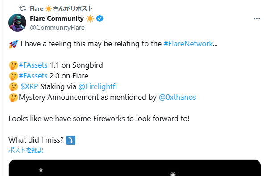
Task: Click the blue curved arrow emoji
Action: pyautogui.click(x=71, y=140)
